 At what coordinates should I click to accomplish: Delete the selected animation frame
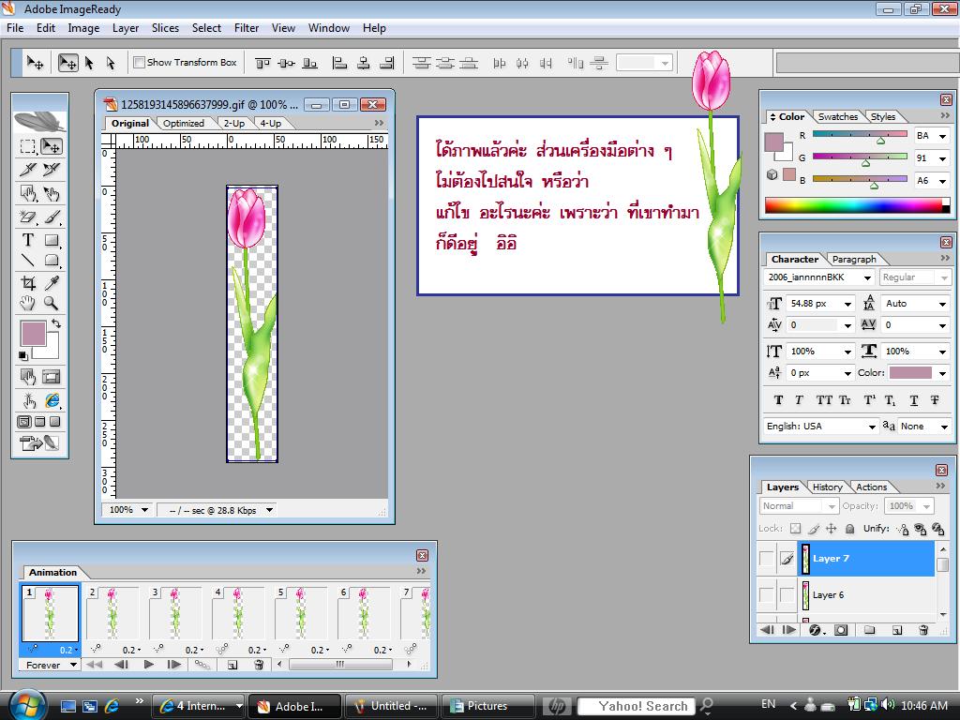point(259,665)
